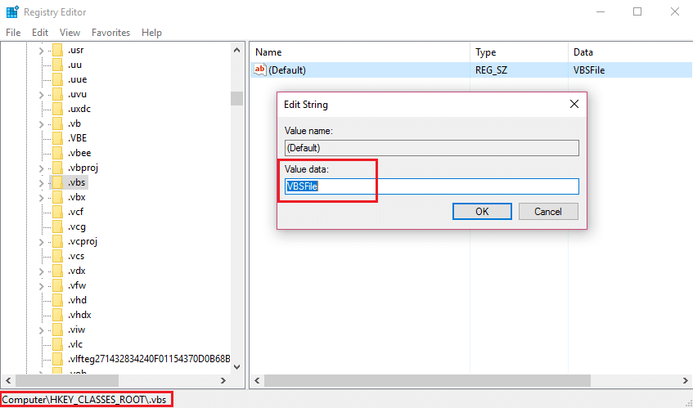693x408 pixels.
Task: Close the Edit String dialog
Action: pos(574,104)
